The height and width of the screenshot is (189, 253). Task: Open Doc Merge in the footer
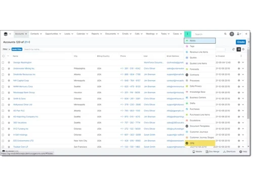(213, 152)
